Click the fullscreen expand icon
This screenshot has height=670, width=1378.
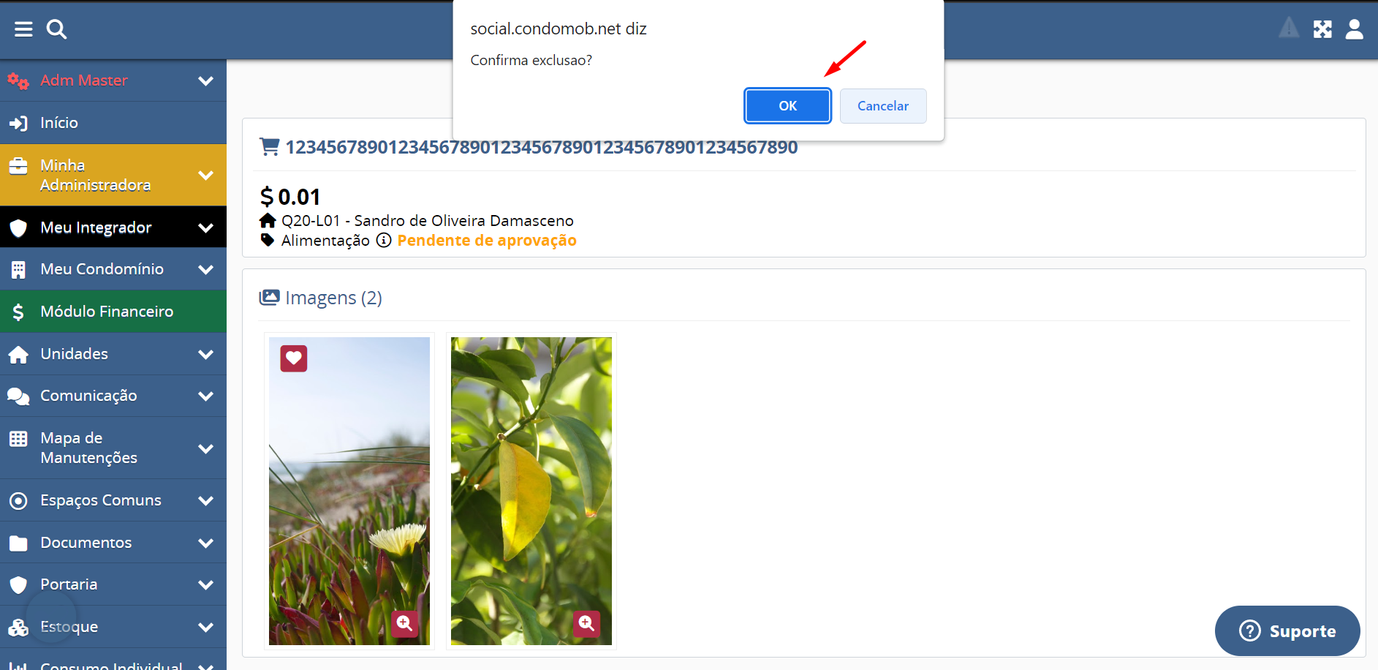click(x=1322, y=29)
